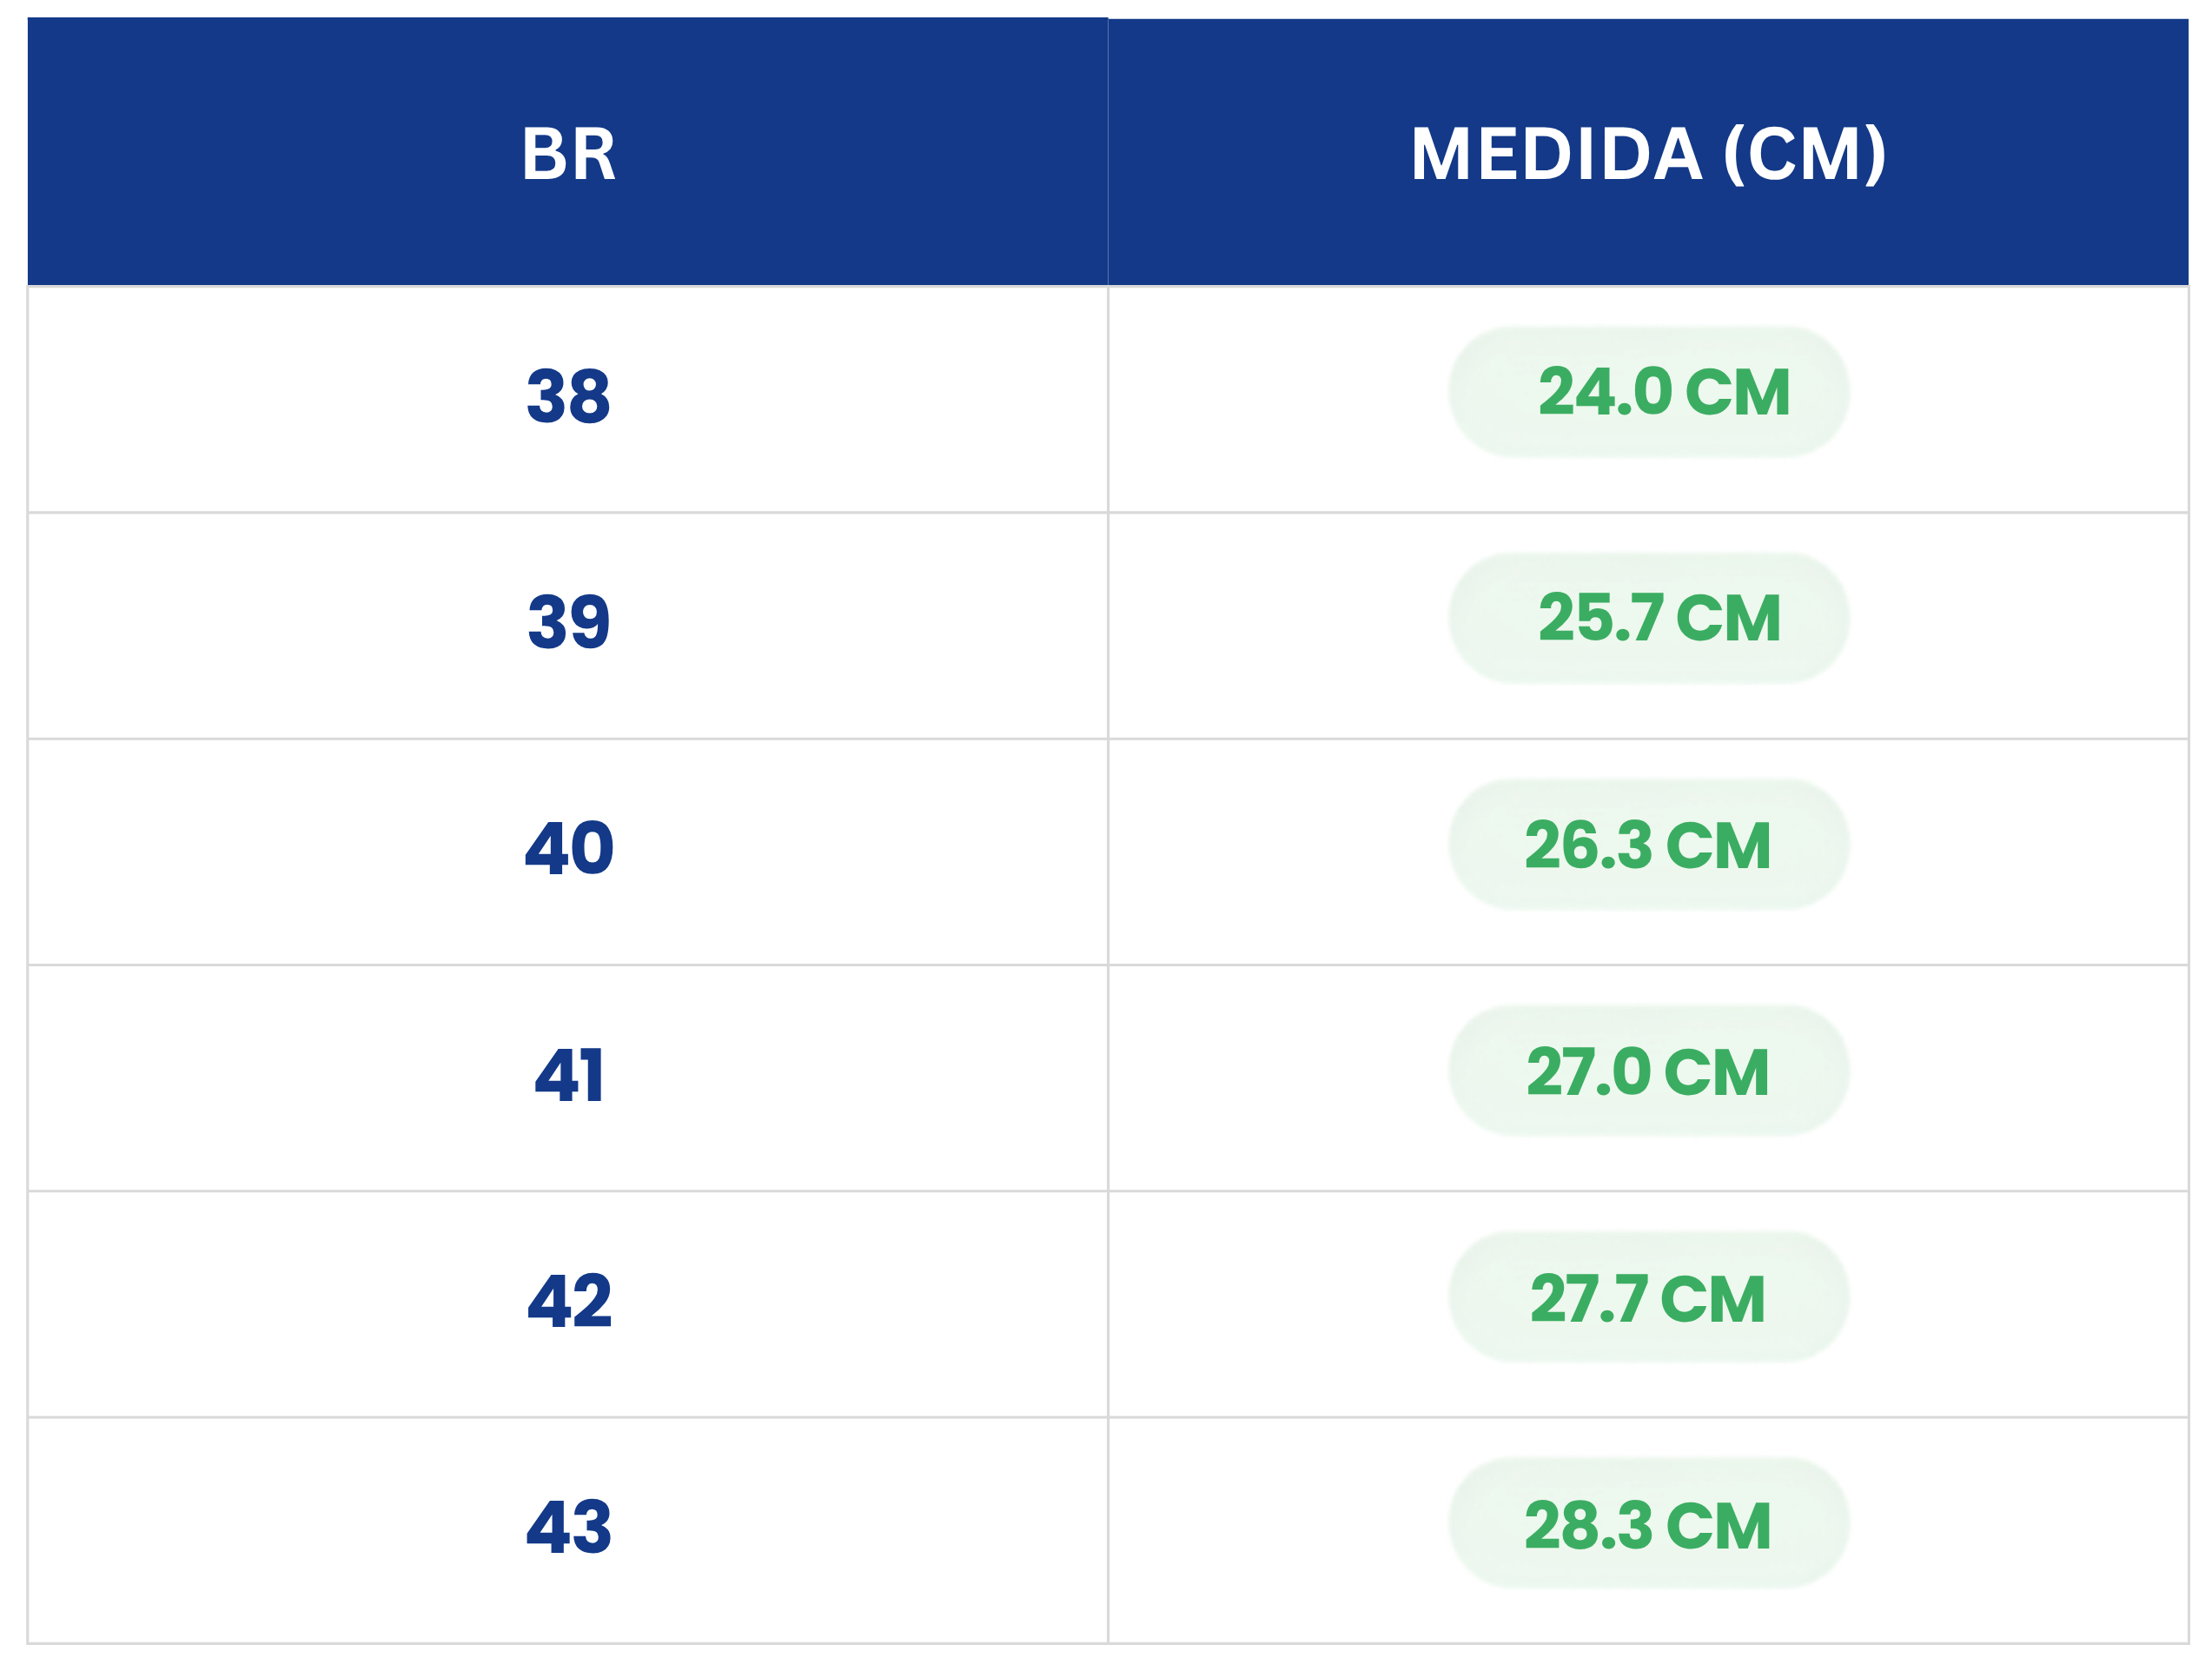Click the measurement cell beside size 38
The width and height of the screenshot is (2212, 1678).
pos(1648,400)
